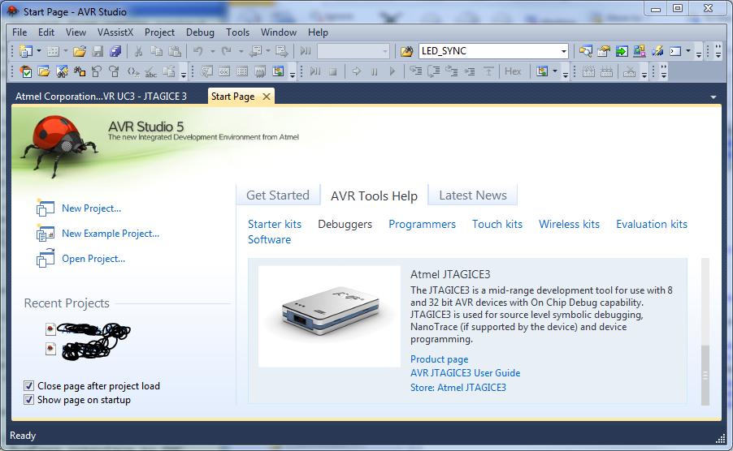Click the Copy icon in toolbar
This screenshot has width=733, height=451.
pyautogui.click(x=156, y=51)
